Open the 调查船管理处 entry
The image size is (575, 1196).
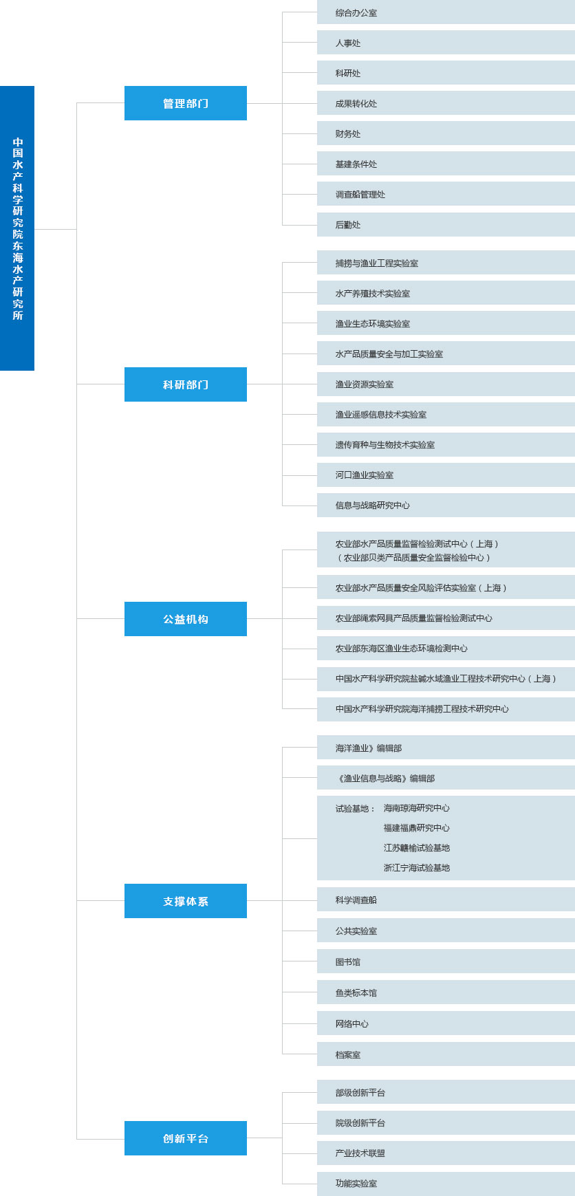coord(446,194)
